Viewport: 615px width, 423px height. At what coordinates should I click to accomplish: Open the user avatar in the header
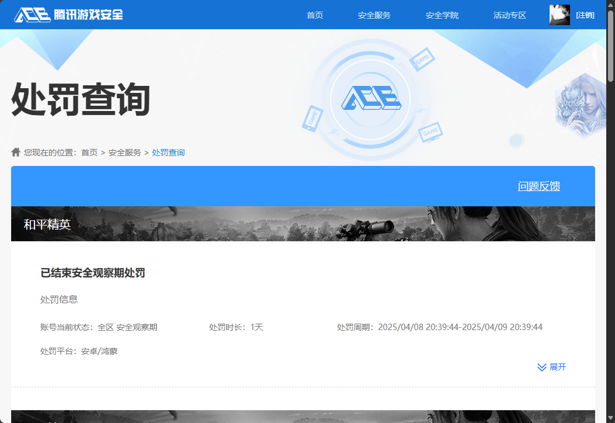pos(559,15)
